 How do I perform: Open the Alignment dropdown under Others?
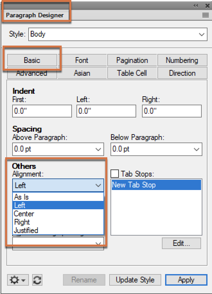[x=98, y=185]
